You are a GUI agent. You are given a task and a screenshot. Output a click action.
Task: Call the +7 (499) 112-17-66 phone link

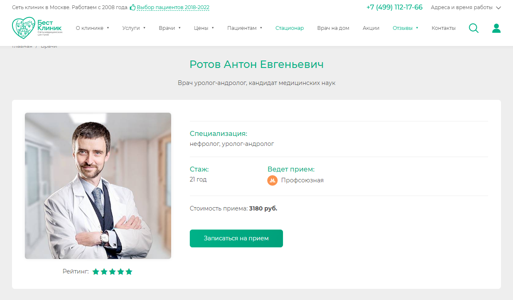[x=394, y=7]
